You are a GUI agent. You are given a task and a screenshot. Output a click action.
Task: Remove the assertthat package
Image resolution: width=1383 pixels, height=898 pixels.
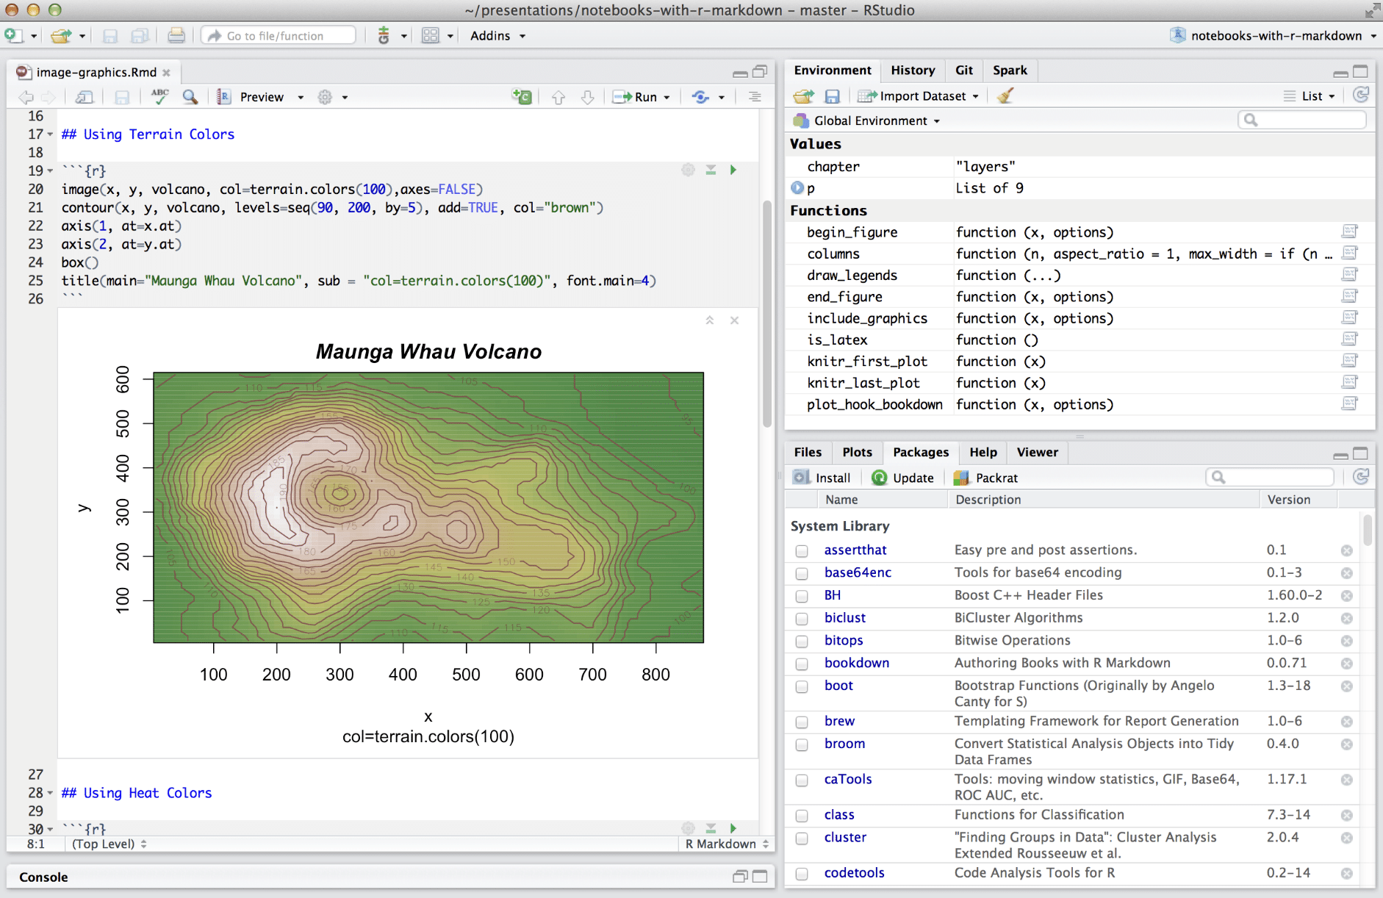pyautogui.click(x=1347, y=550)
